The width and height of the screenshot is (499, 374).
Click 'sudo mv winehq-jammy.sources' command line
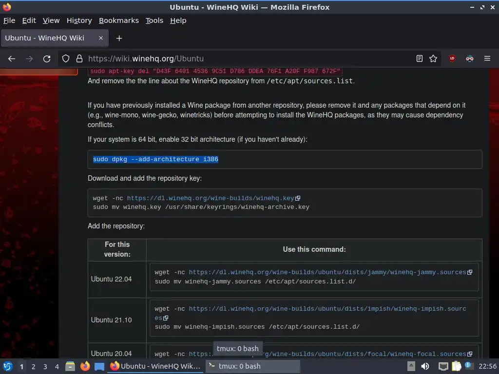tap(255, 281)
